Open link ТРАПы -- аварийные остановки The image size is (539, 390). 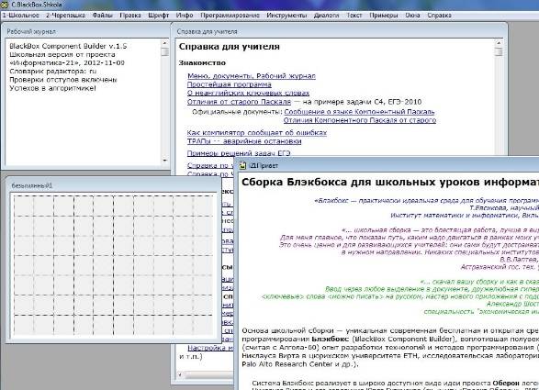pos(244,141)
